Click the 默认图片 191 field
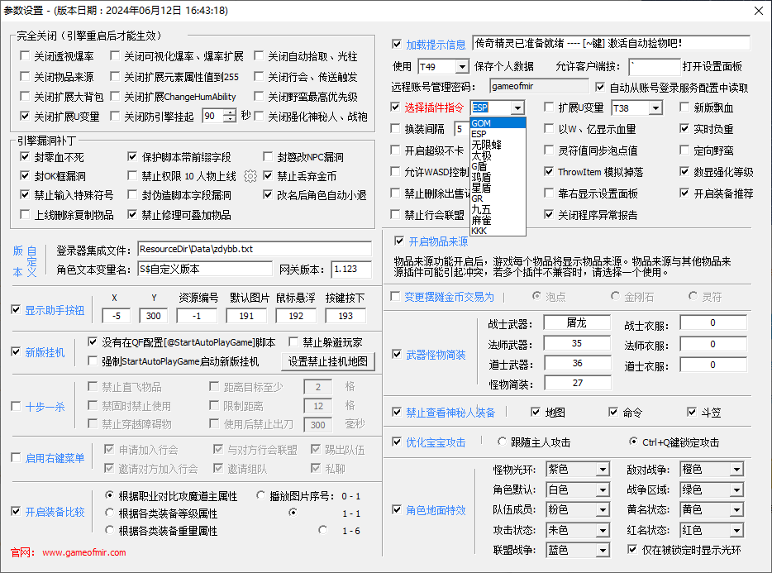Viewport: 772px width, 573px height. (246, 316)
